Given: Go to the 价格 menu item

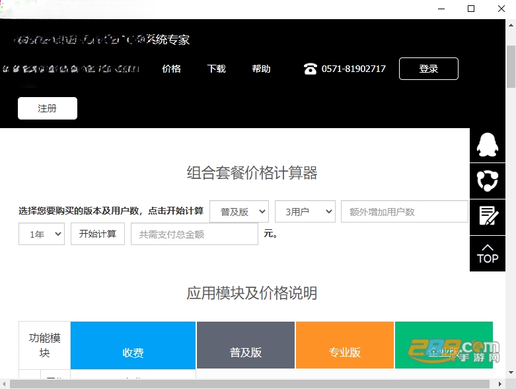Looking at the screenshot, I should click(x=172, y=69).
